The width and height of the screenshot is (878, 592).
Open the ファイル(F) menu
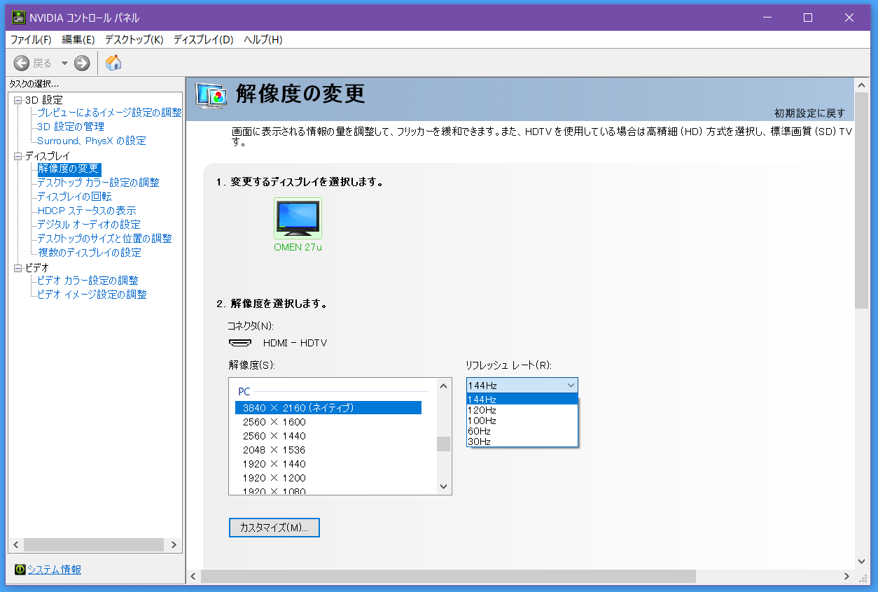[x=31, y=40]
